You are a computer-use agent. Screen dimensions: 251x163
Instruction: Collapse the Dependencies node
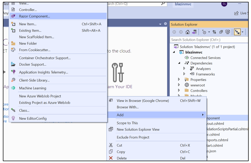click(x=179, y=63)
